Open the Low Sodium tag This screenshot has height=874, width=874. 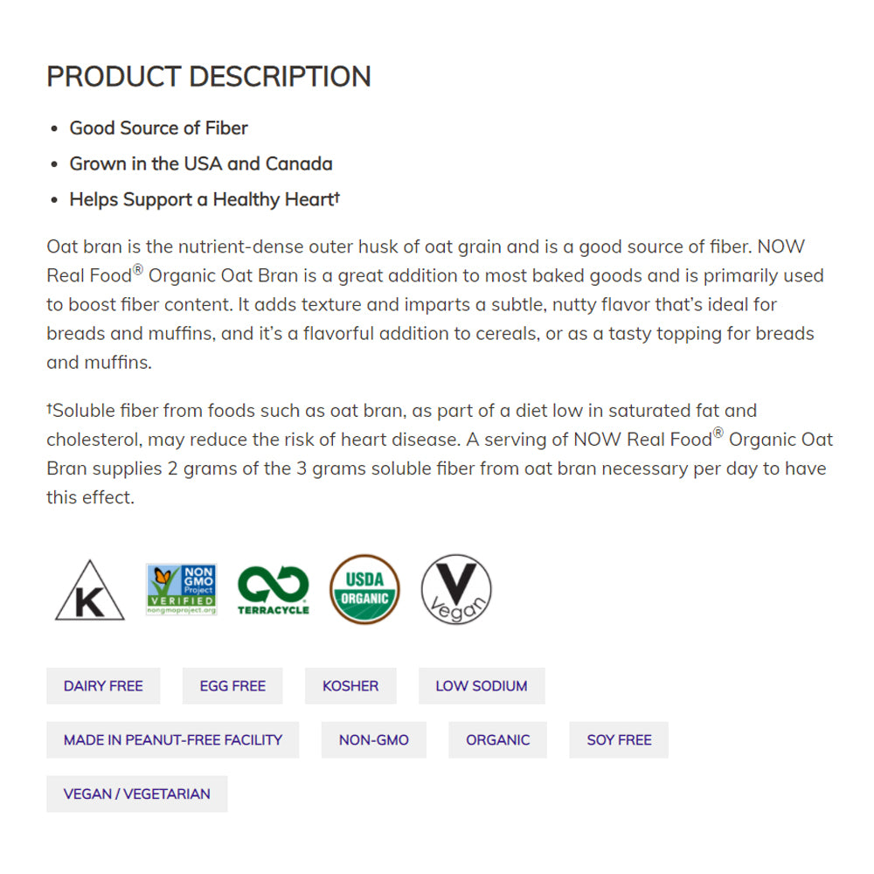coord(482,686)
